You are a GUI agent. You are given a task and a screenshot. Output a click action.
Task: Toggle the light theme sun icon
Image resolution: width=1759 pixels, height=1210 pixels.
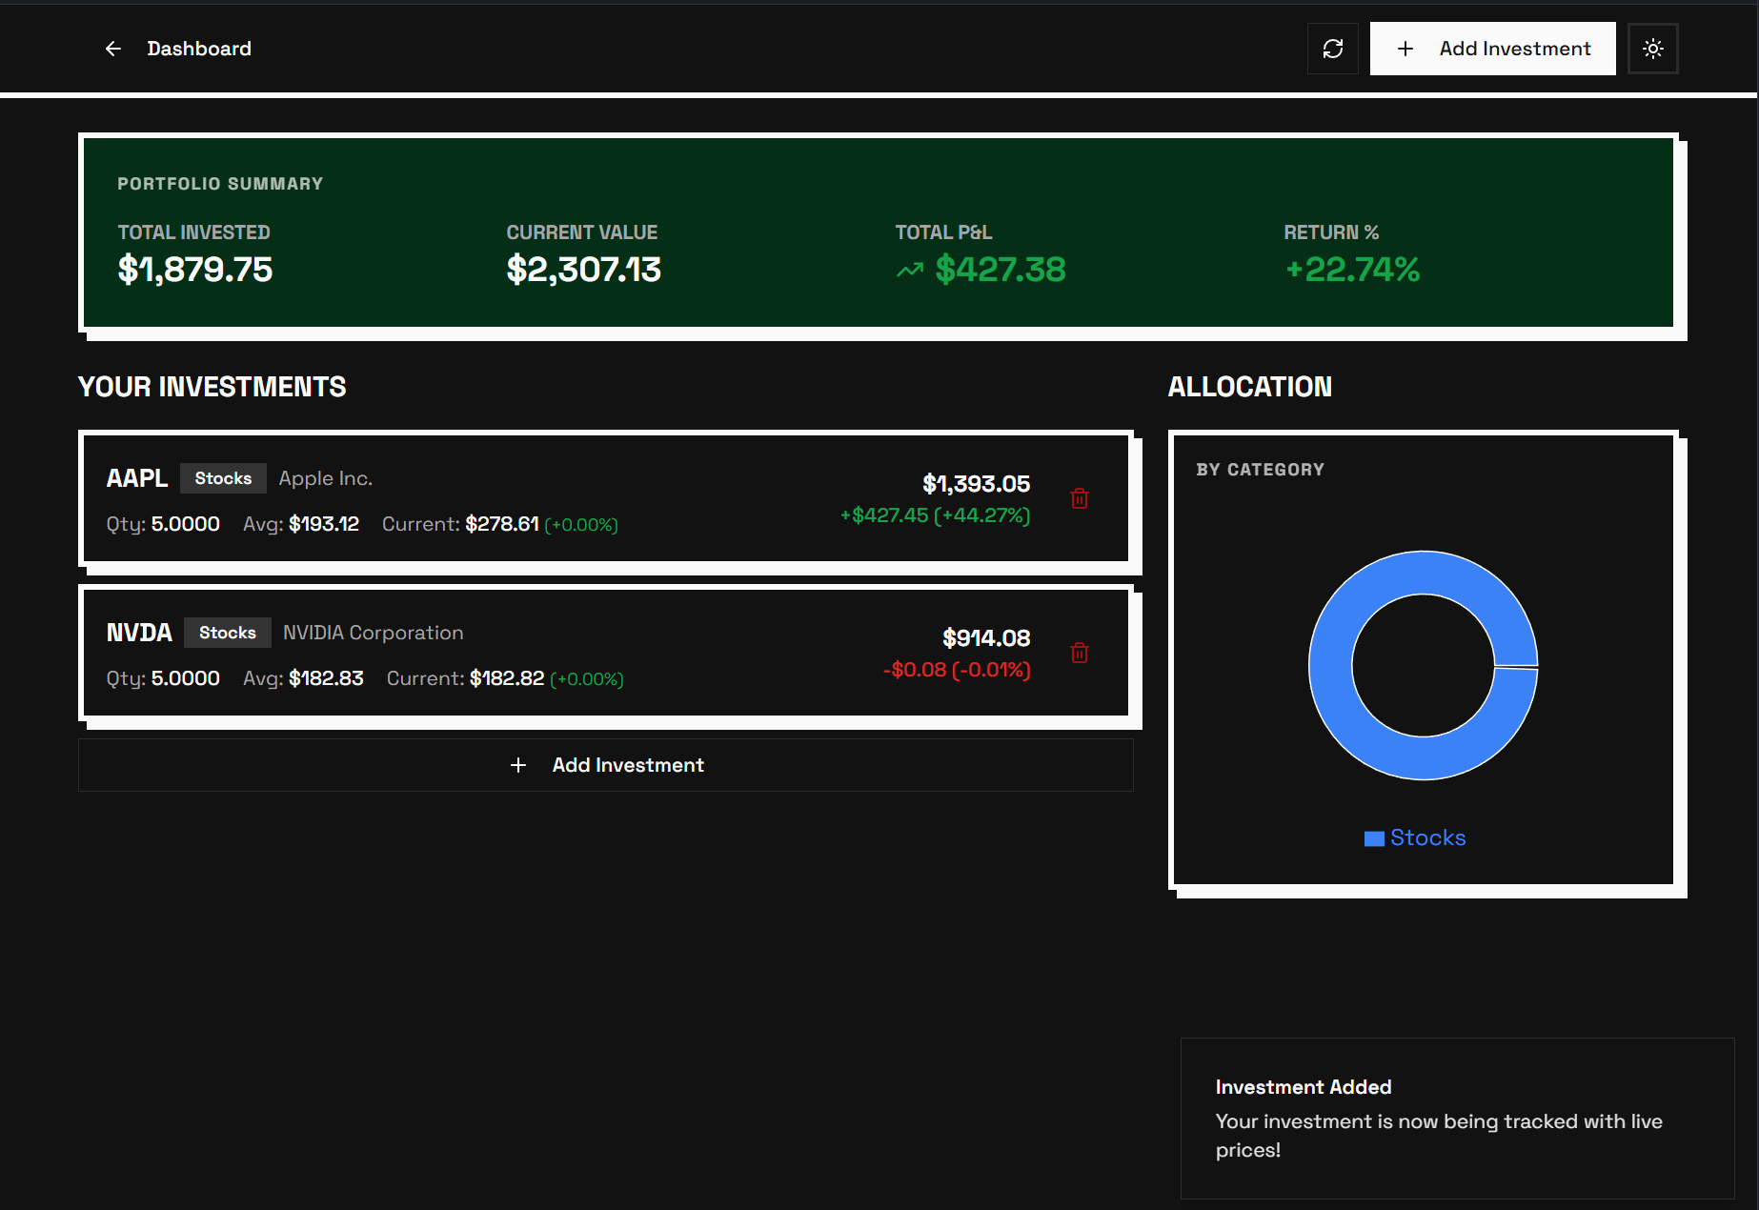(1653, 49)
